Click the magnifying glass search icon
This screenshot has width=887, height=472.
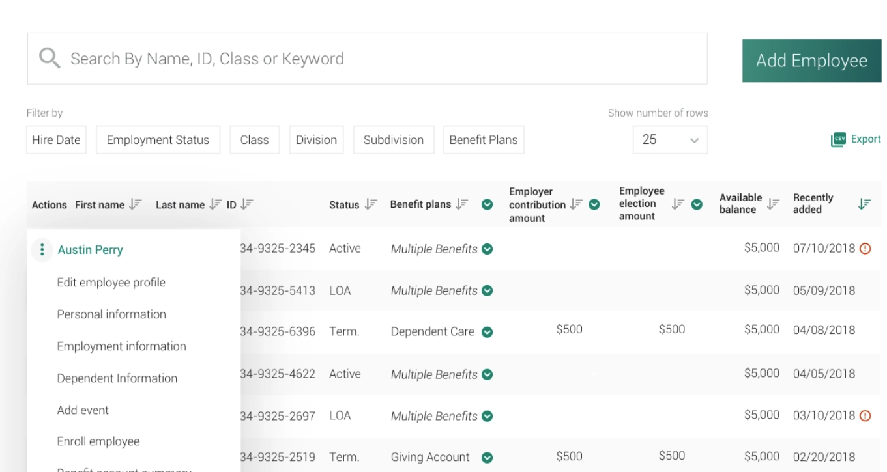(49, 58)
